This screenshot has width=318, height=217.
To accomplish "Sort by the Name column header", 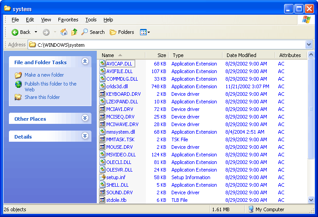I will [x=121, y=55].
